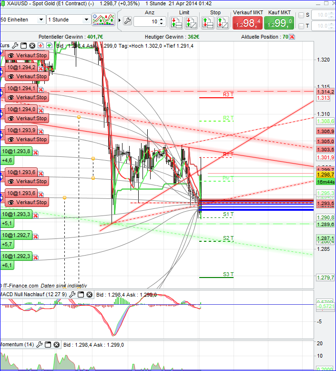Click the S distance field showing 10.0

point(323,15)
